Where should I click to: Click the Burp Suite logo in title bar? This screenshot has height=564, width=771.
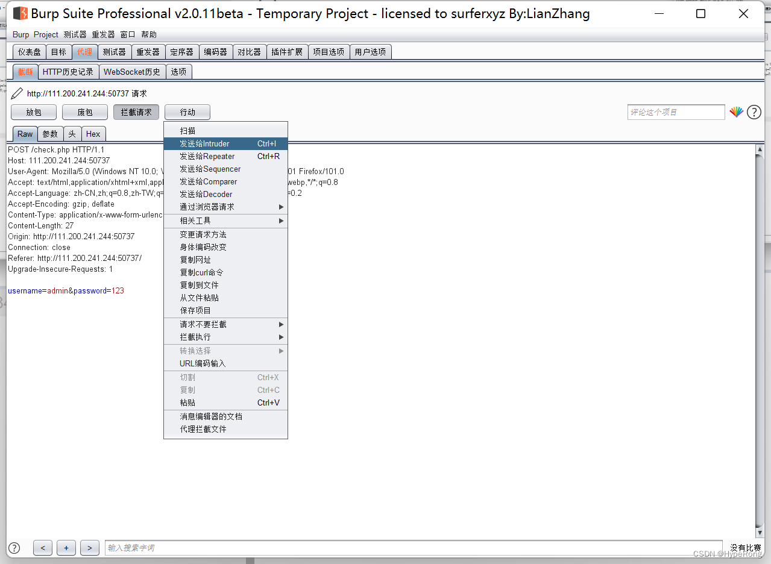(20, 13)
